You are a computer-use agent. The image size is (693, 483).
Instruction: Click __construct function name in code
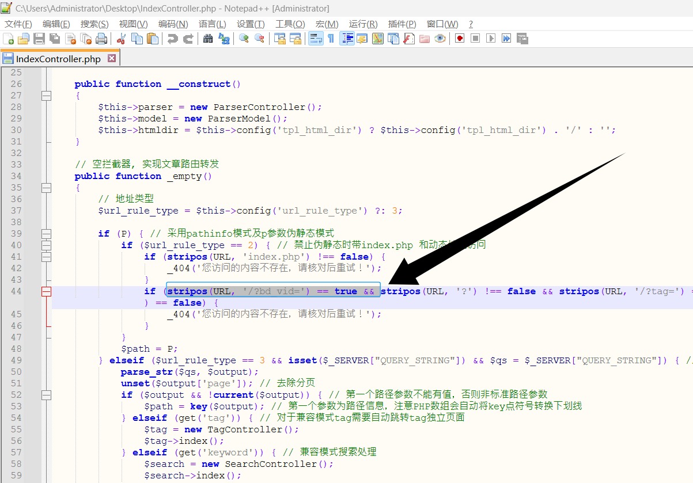click(198, 84)
